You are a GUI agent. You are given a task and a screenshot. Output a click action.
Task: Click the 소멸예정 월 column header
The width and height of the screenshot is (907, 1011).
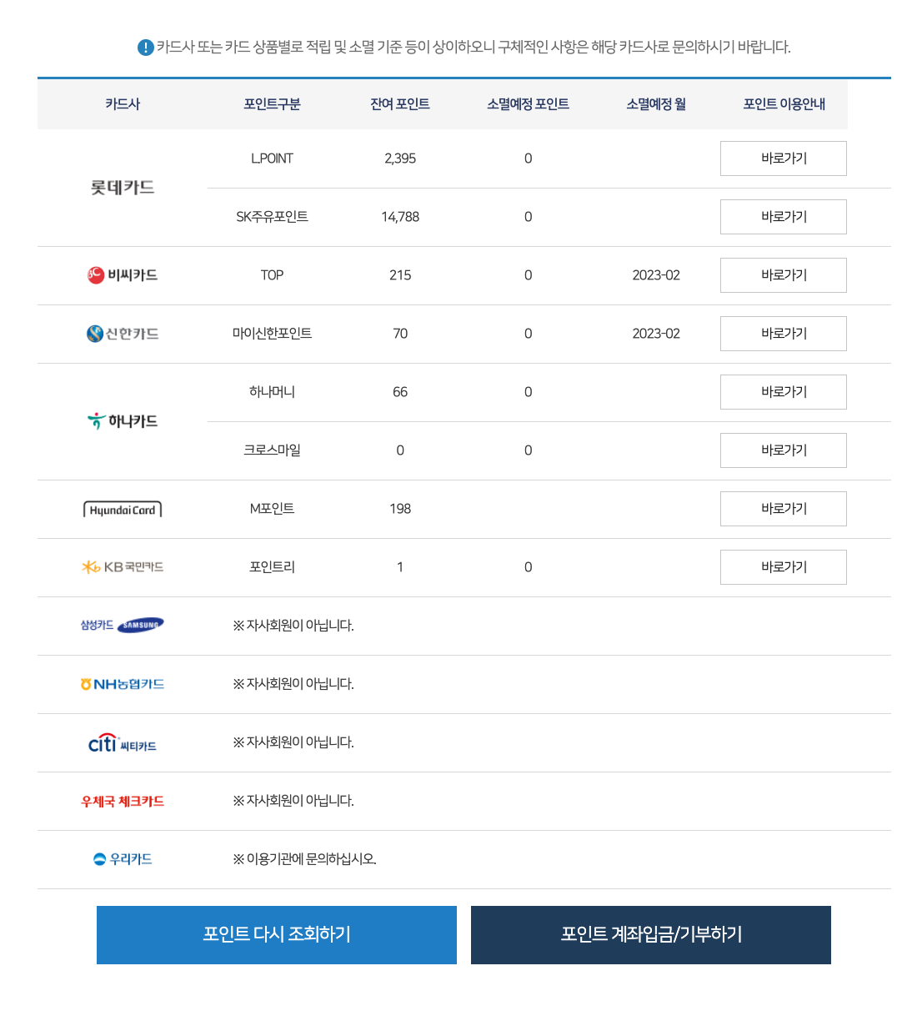pos(656,104)
